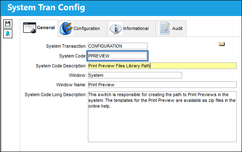Viewport: 242px width, 152px height.
Task: Click the System Code Description field
Action: click(x=162, y=66)
